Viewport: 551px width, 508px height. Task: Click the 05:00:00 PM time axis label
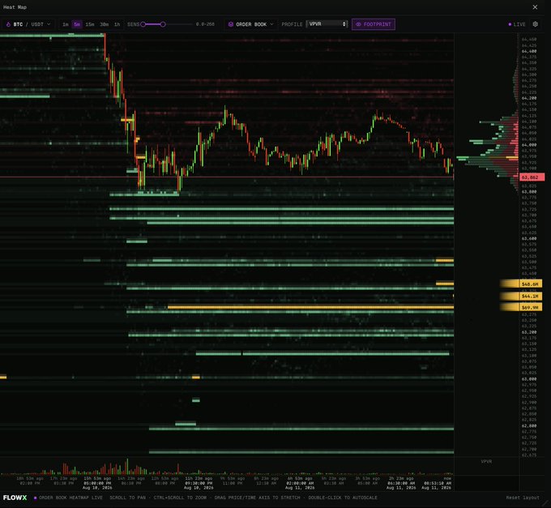pos(97,483)
